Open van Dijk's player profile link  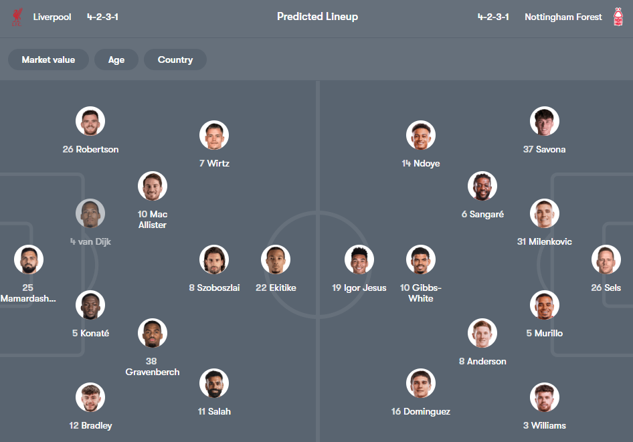coord(90,213)
